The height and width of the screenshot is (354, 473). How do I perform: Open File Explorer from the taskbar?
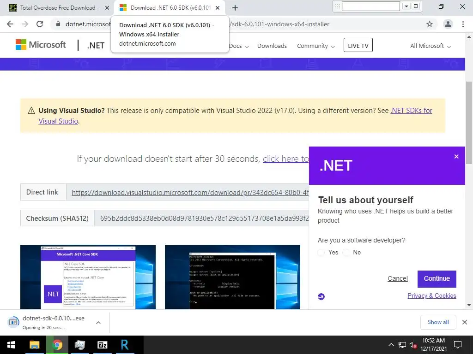pos(34,345)
